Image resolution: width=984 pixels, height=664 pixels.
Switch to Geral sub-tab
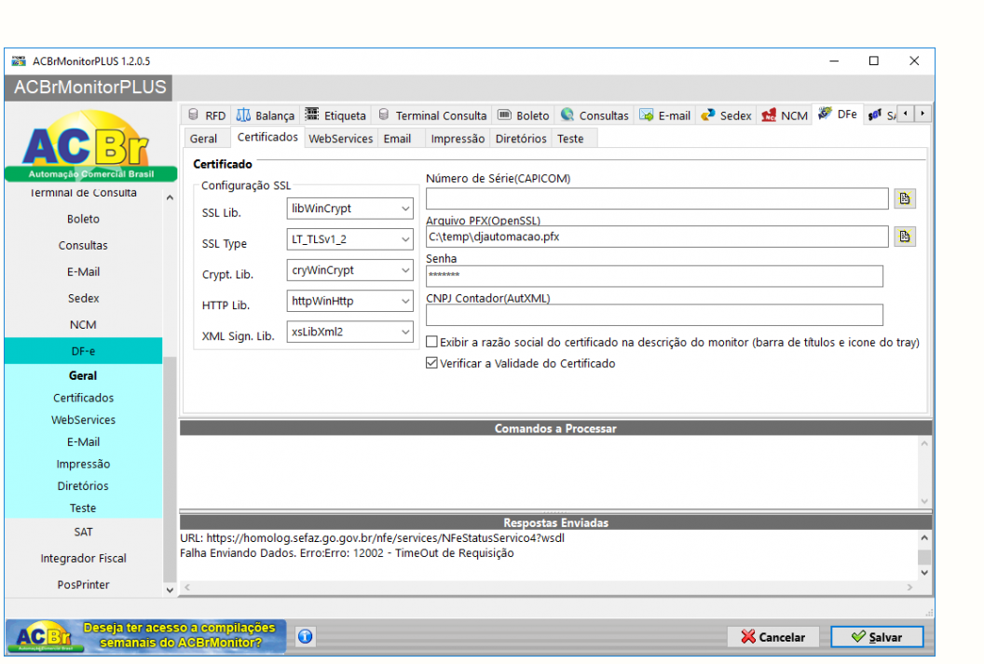coord(203,139)
